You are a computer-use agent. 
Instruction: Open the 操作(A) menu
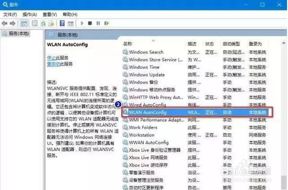(x=30, y=14)
